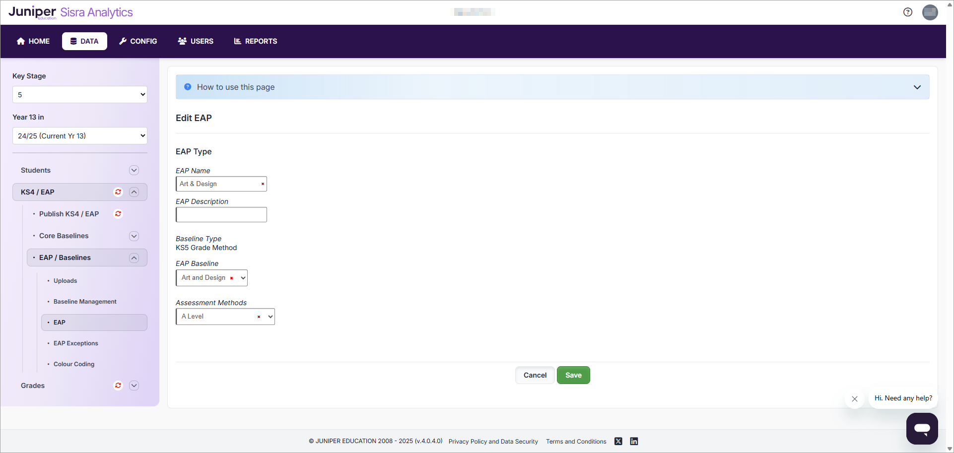The height and width of the screenshot is (453, 954).
Task: Save the EAP changes
Action: pos(573,375)
